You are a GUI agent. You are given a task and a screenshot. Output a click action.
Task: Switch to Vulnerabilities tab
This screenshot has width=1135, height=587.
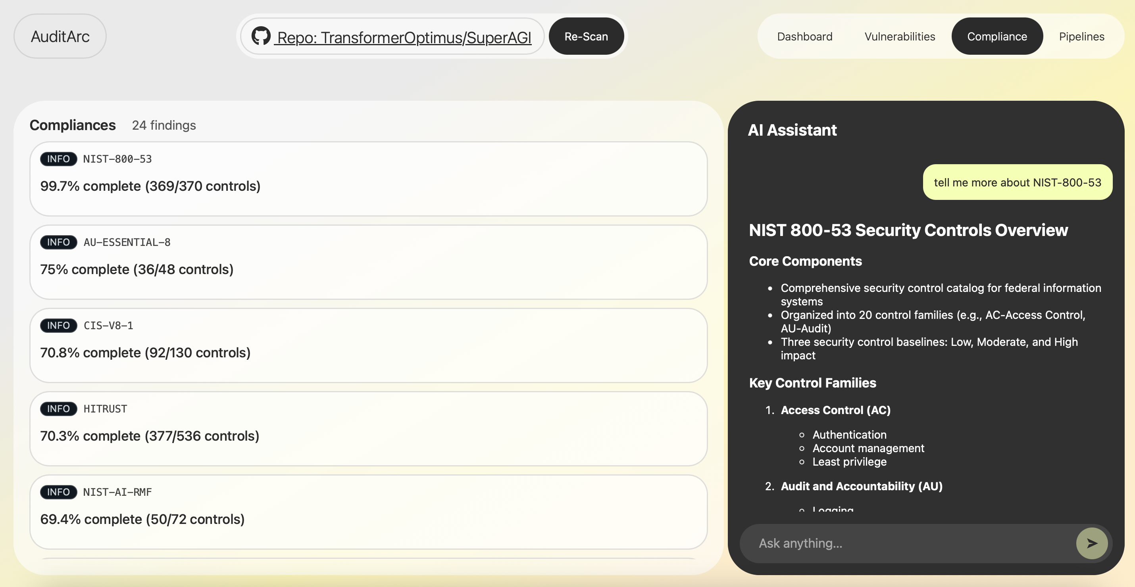click(x=899, y=36)
